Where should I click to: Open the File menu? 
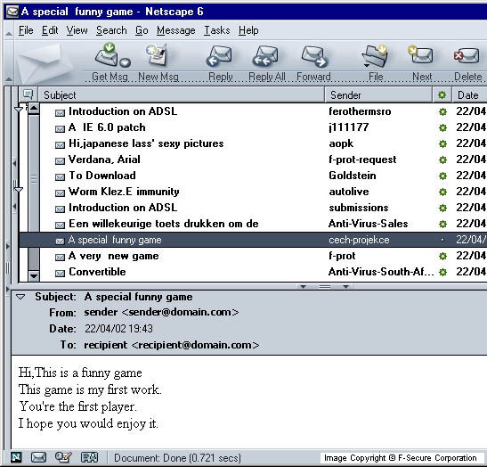26,30
